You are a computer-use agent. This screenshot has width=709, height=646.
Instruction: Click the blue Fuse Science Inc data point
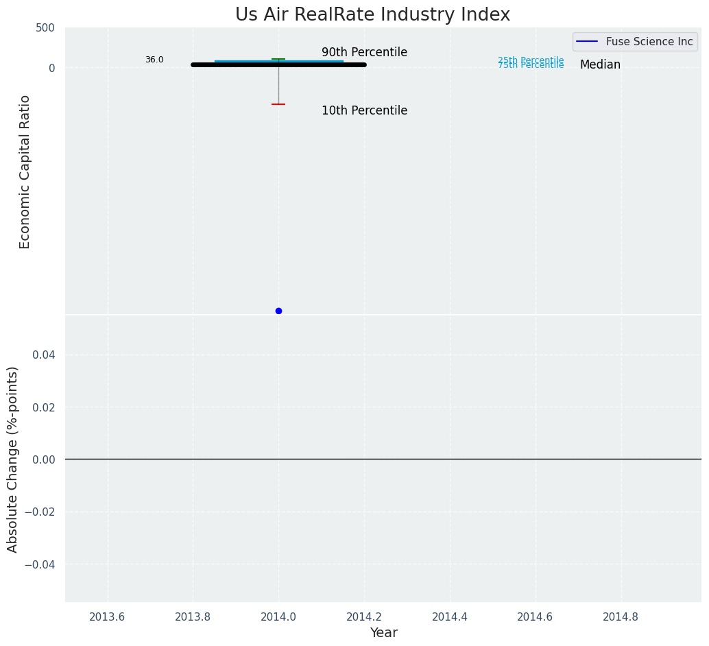(278, 311)
